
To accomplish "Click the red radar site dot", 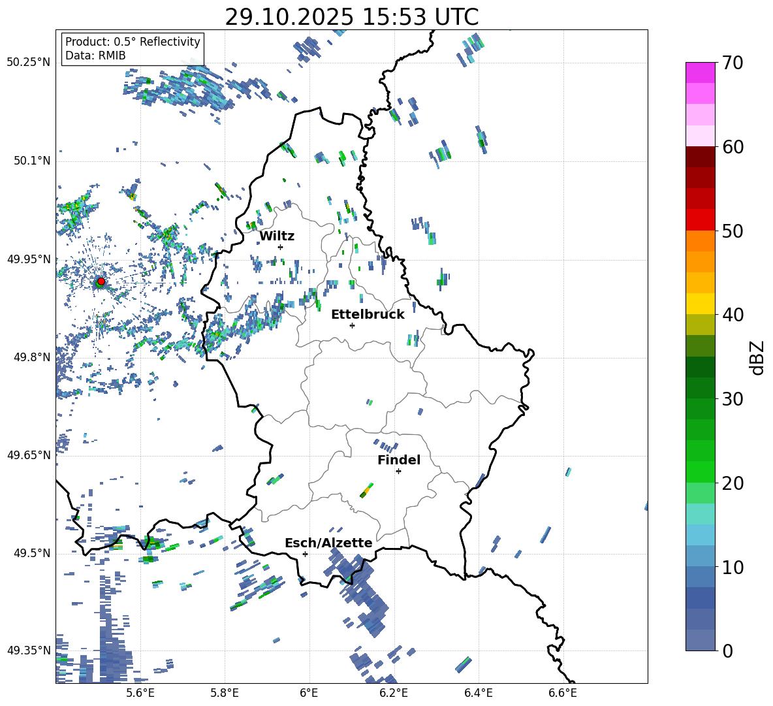I will click(x=101, y=281).
